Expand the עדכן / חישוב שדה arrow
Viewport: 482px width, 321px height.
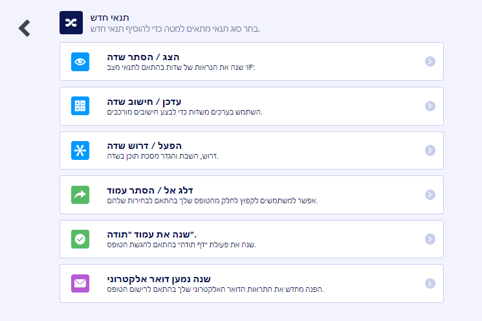click(x=430, y=105)
